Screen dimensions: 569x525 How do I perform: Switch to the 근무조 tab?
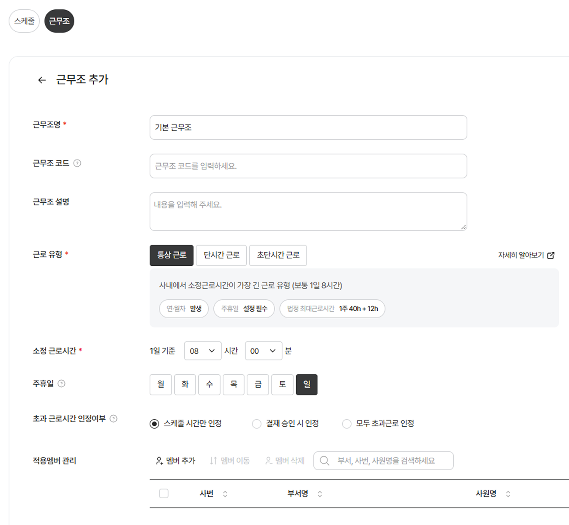[59, 21]
